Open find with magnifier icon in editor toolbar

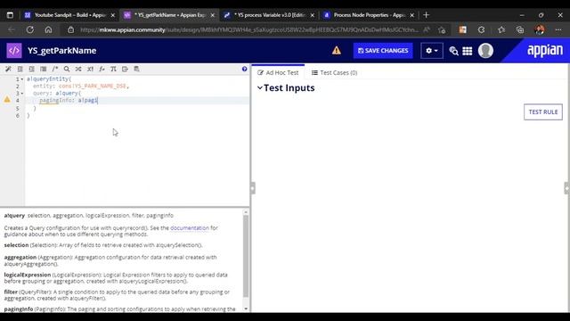pyautogui.click(x=67, y=69)
